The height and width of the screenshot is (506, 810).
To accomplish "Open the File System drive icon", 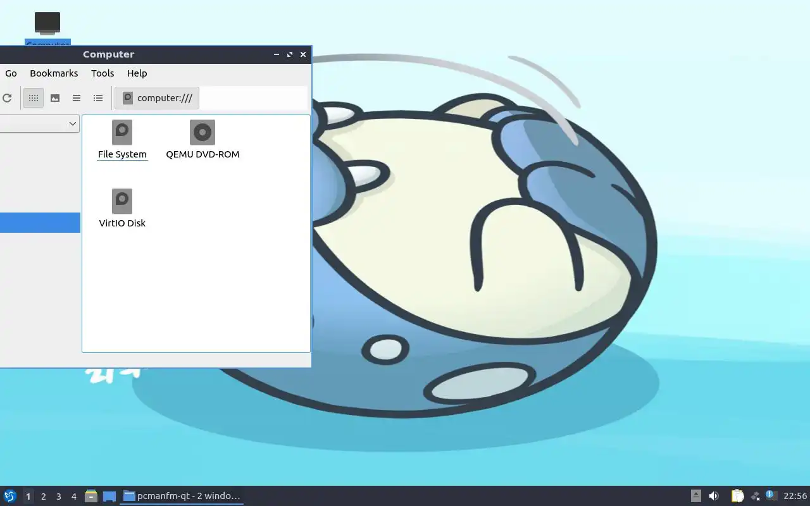I will [x=122, y=132].
